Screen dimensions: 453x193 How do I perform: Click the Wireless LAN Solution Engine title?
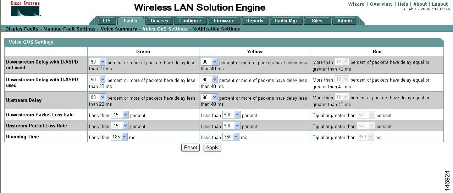coord(200,7)
